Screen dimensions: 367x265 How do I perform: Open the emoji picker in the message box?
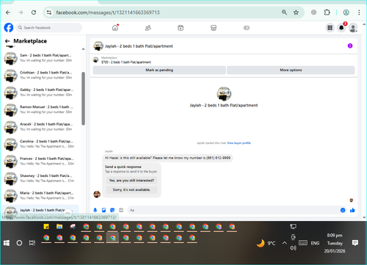pos(343,210)
